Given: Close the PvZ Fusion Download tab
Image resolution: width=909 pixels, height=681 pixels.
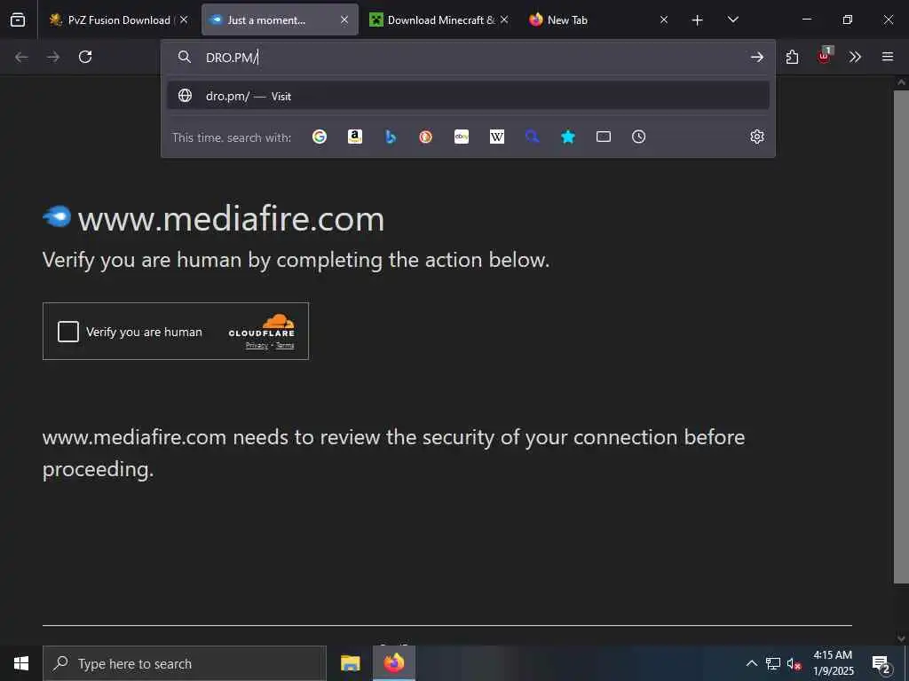Looking at the screenshot, I should (x=184, y=20).
